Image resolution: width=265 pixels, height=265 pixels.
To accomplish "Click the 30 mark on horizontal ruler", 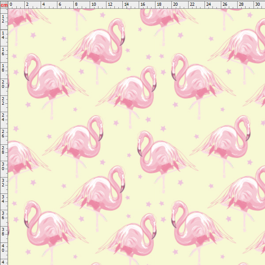I will (257, 4).
